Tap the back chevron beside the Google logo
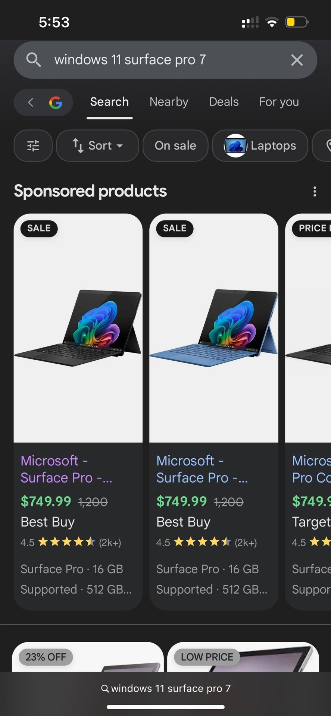Screen dimensions: 331x716 pyautogui.click(x=30, y=103)
